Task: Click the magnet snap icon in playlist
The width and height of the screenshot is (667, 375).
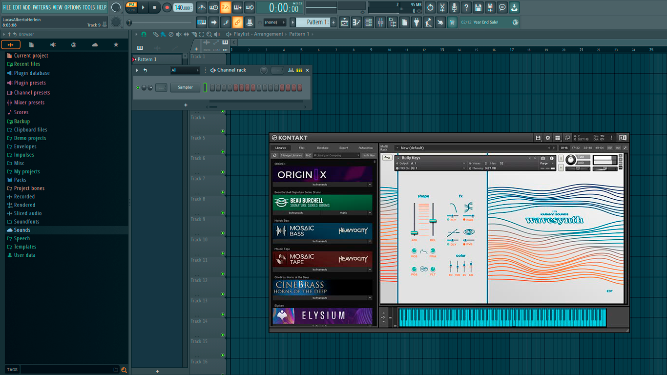Action: [144, 34]
